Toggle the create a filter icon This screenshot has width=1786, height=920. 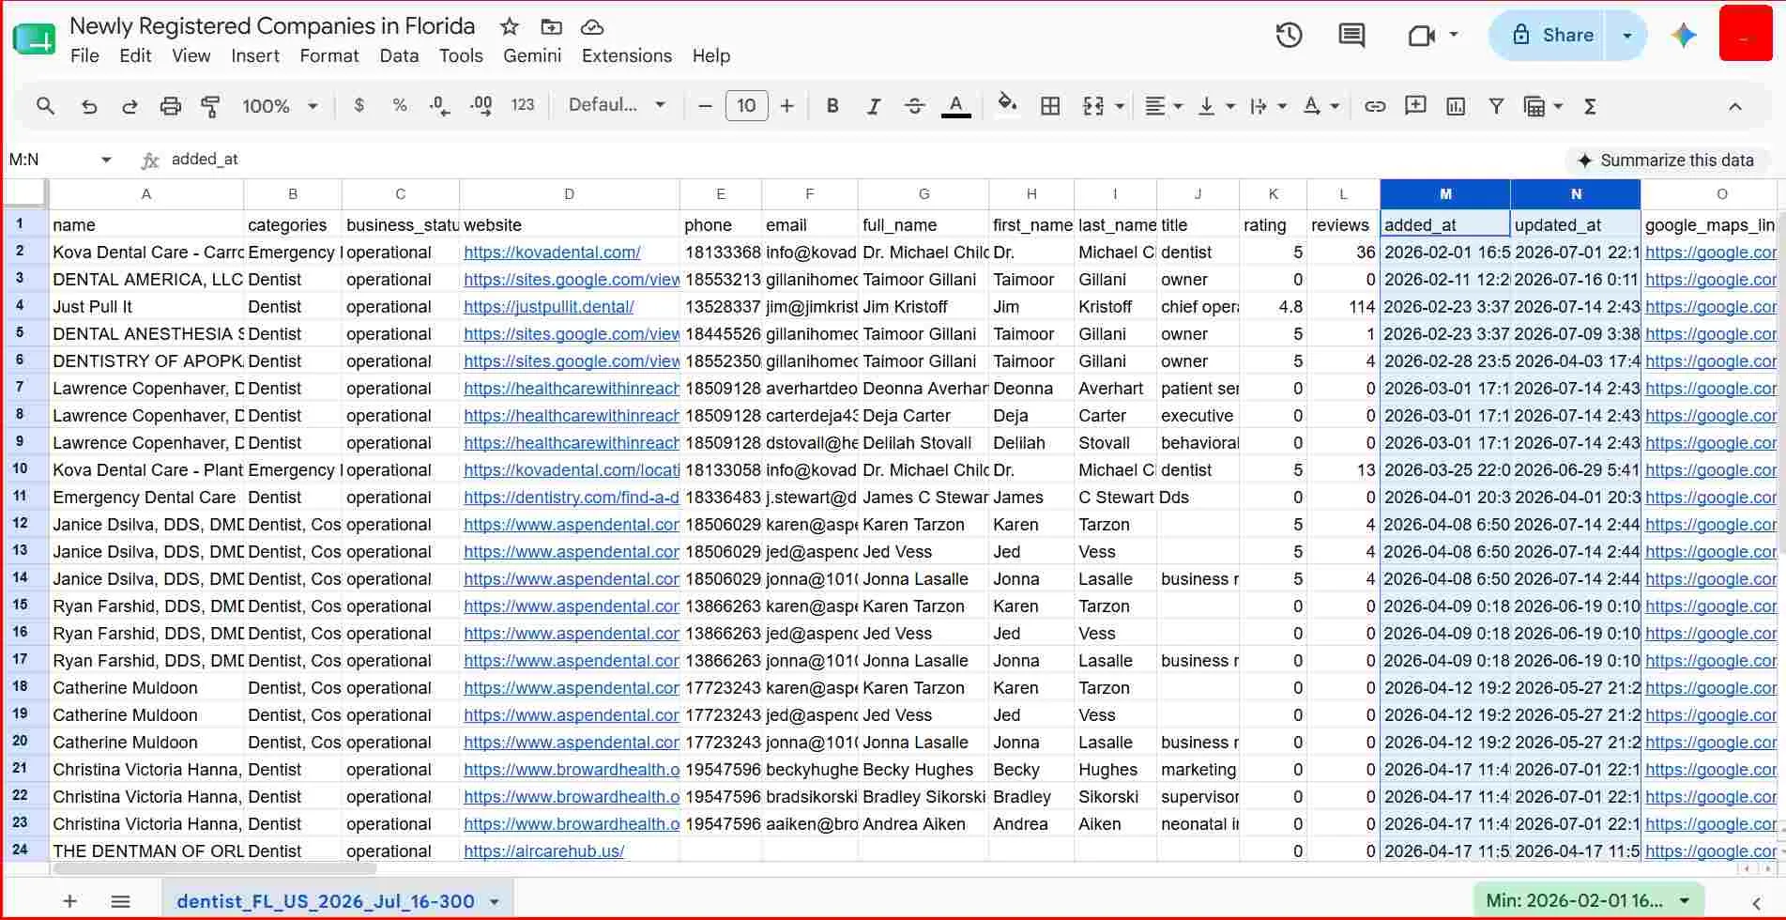click(x=1497, y=106)
